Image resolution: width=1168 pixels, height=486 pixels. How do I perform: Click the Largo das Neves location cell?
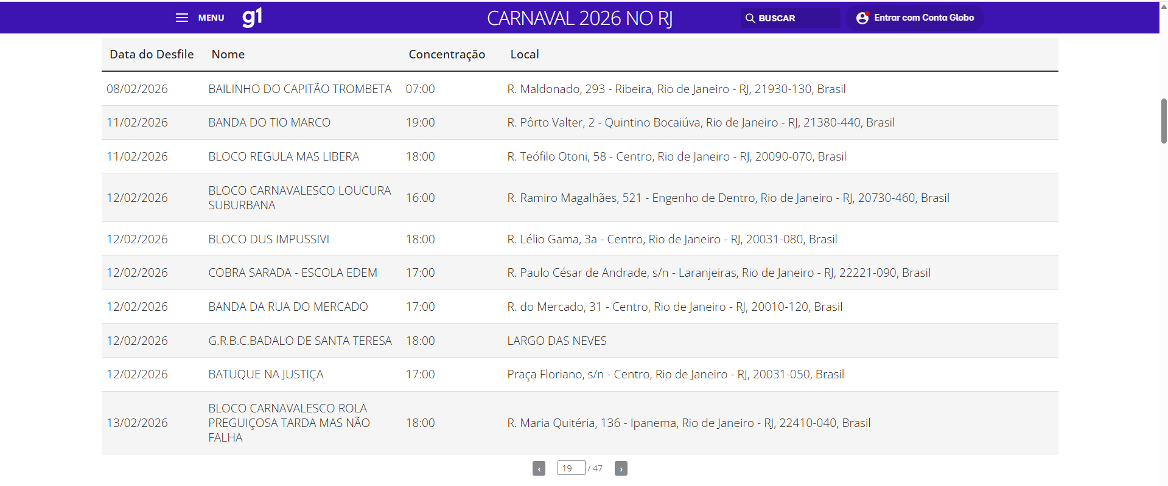(x=556, y=341)
